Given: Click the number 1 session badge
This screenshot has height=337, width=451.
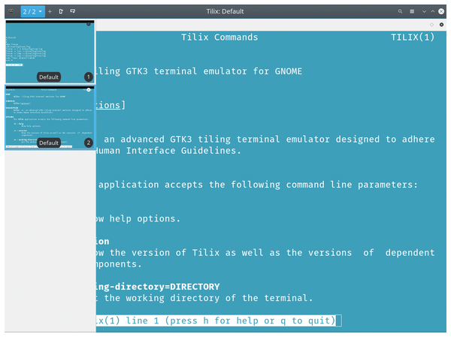Looking at the screenshot, I should (x=89, y=77).
